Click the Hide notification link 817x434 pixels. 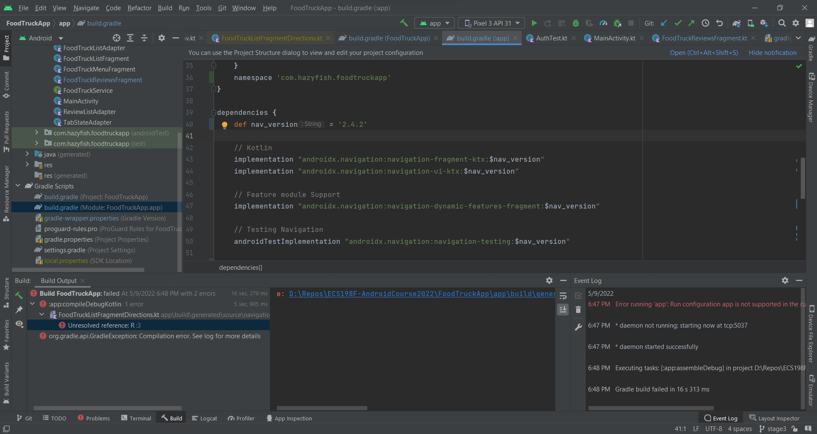pos(772,53)
